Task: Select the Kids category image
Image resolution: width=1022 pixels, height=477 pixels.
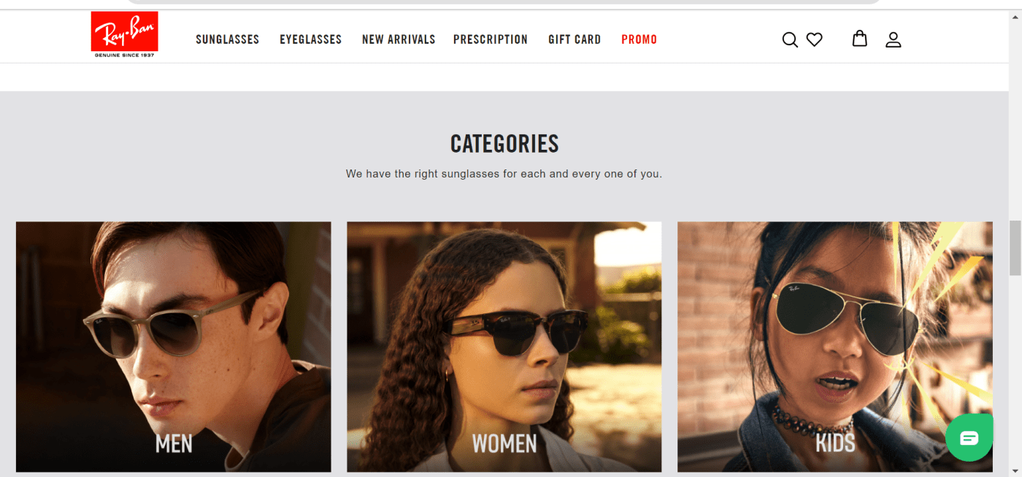Action: tap(835, 347)
